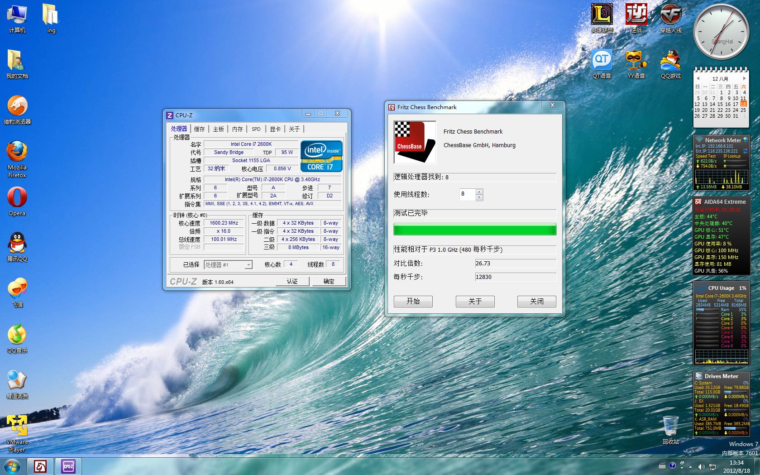Click the Fritz Chess taskbar icon

click(x=40, y=466)
